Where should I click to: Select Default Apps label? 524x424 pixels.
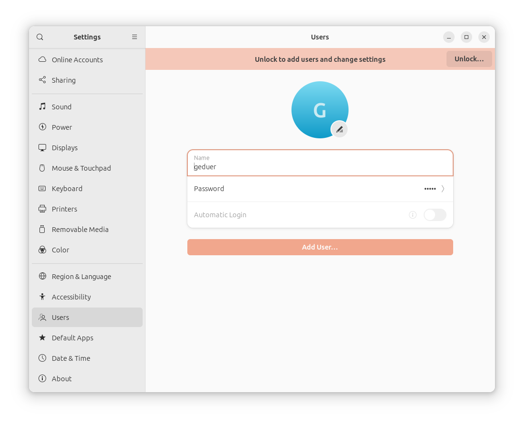73,338
